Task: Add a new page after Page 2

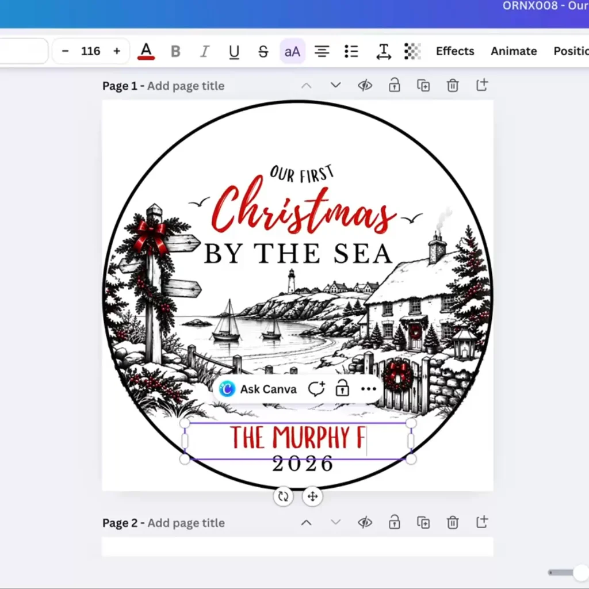Action: tap(482, 522)
